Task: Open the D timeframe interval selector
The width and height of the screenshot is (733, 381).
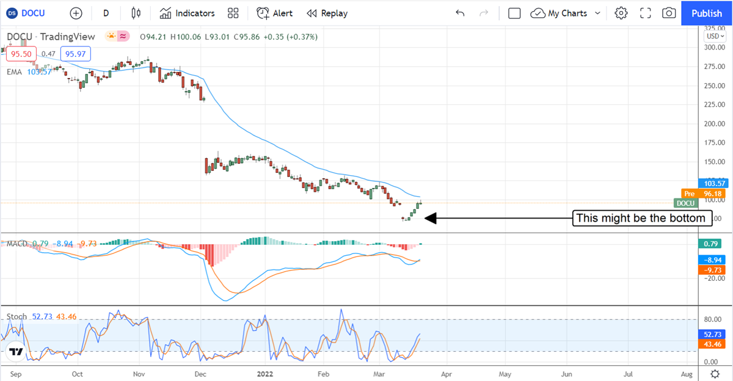Action: (x=106, y=13)
